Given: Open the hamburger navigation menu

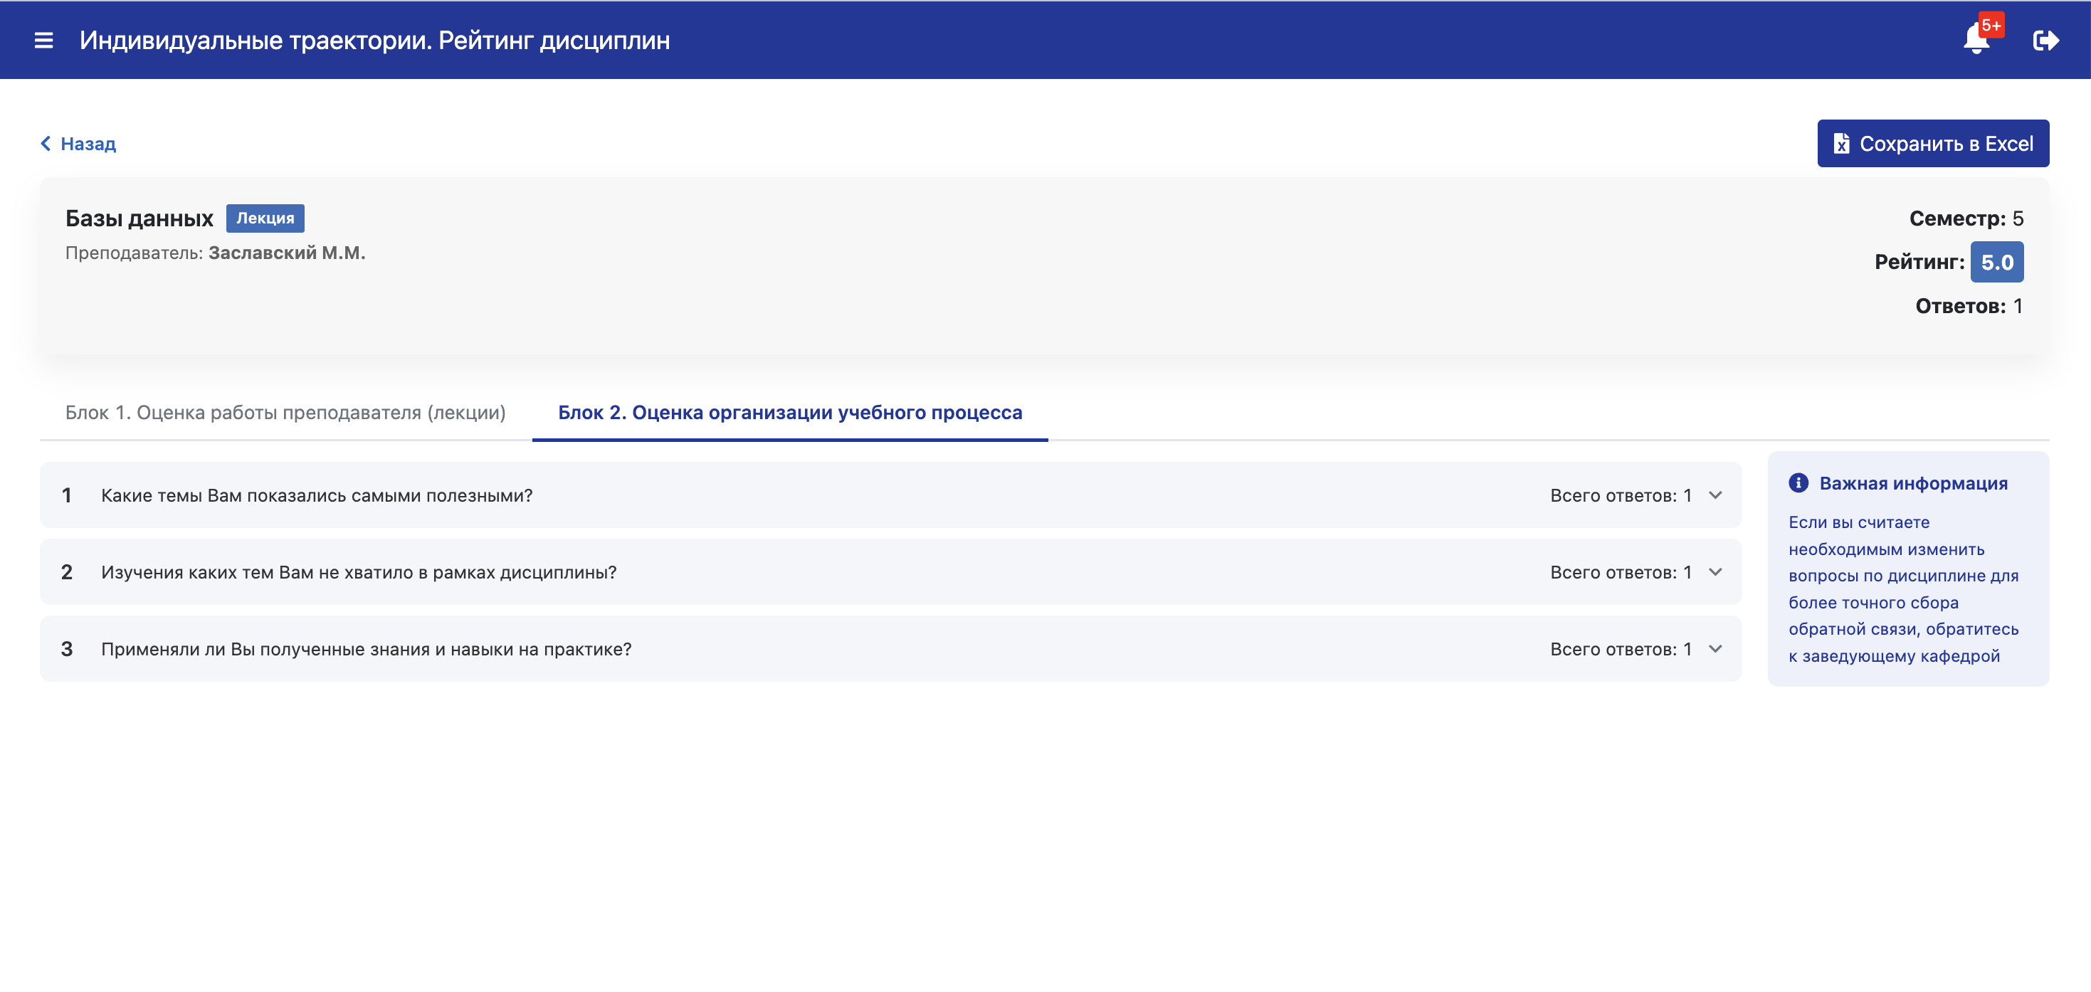Looking at the screenshot, I should pos(44,40).
